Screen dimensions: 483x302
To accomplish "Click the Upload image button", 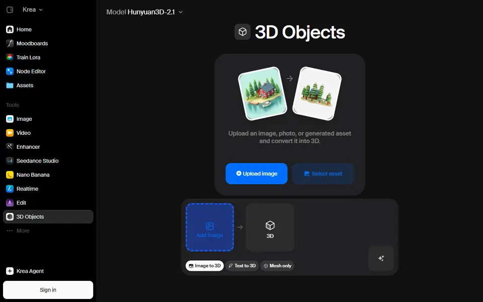I will [x=257, y=174].
